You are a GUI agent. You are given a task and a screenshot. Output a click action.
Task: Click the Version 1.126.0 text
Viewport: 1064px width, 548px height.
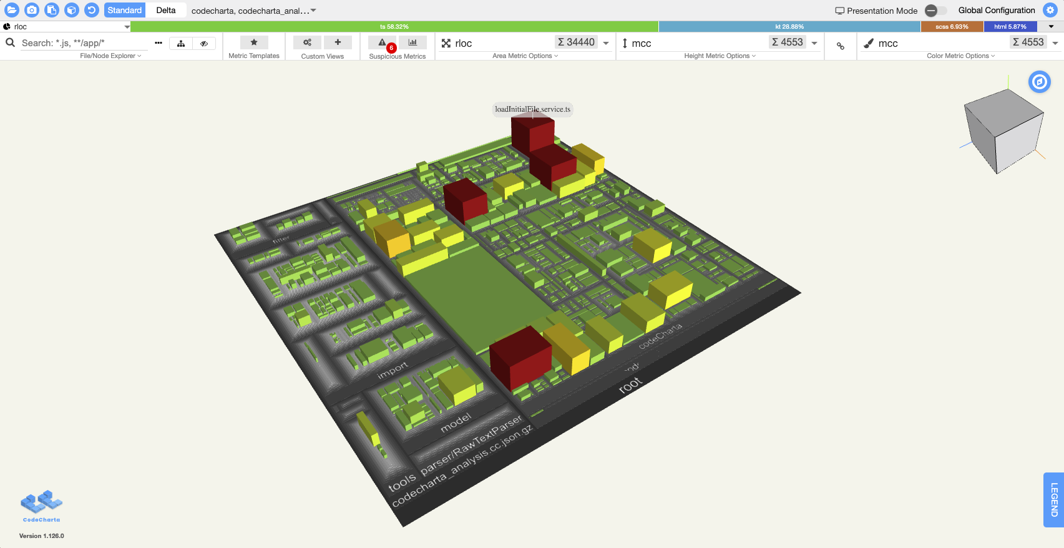pos(42,536)
